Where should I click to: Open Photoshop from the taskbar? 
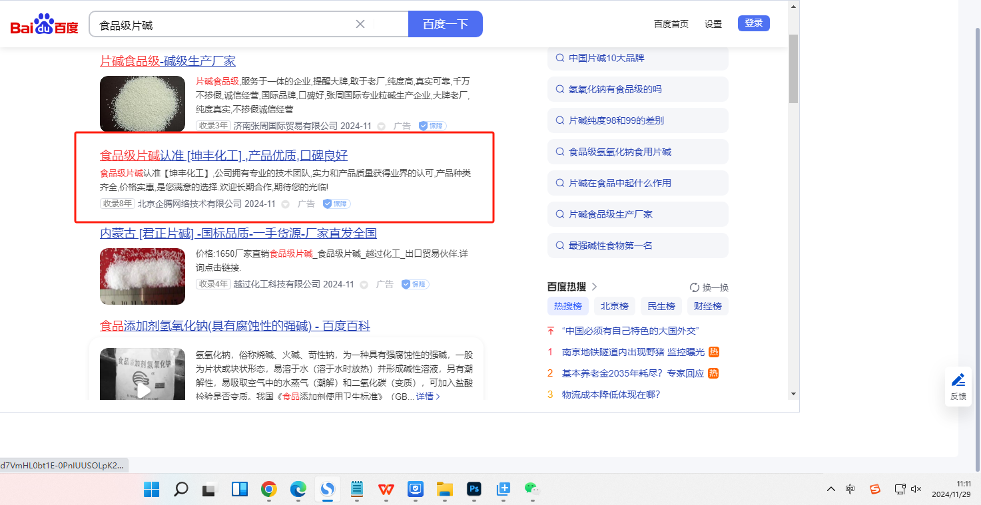(474, 489)
